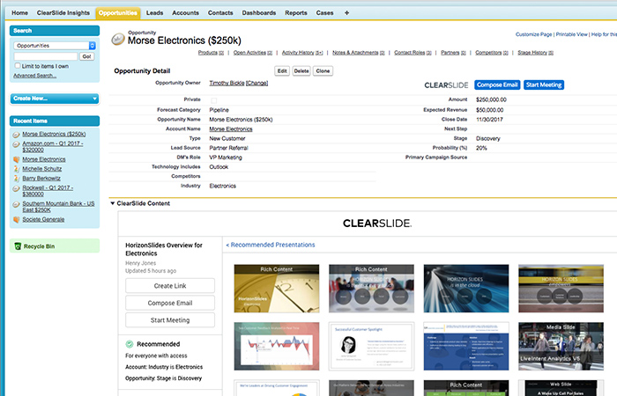Viewport: 617px width, 396px height.
Task: Open the Media Slide LiveIntent Analytics thumbnail
Action: [x=561, y=346]
